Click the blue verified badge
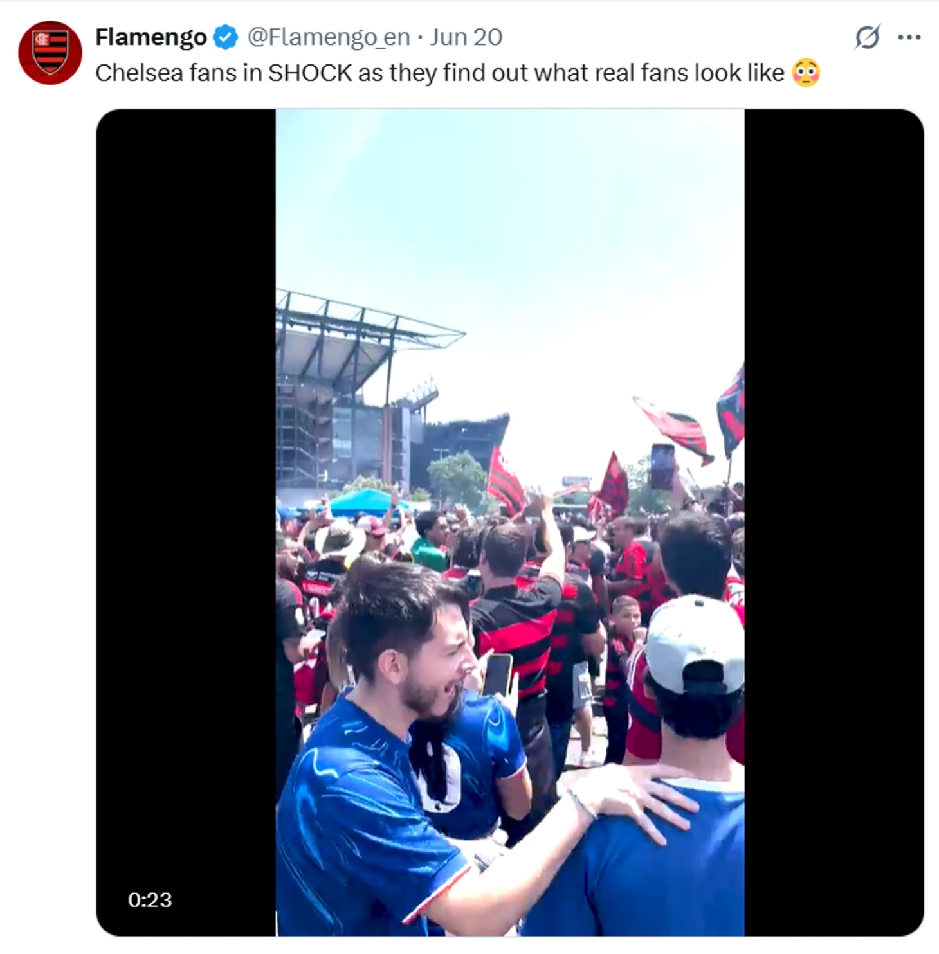Image resolution: width=939 pixels, height=954 pixels. 226,37
